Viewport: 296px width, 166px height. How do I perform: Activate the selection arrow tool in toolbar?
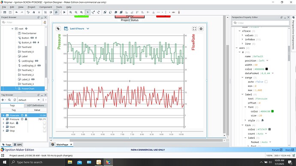pyautogui.click(x=88, y=12)
